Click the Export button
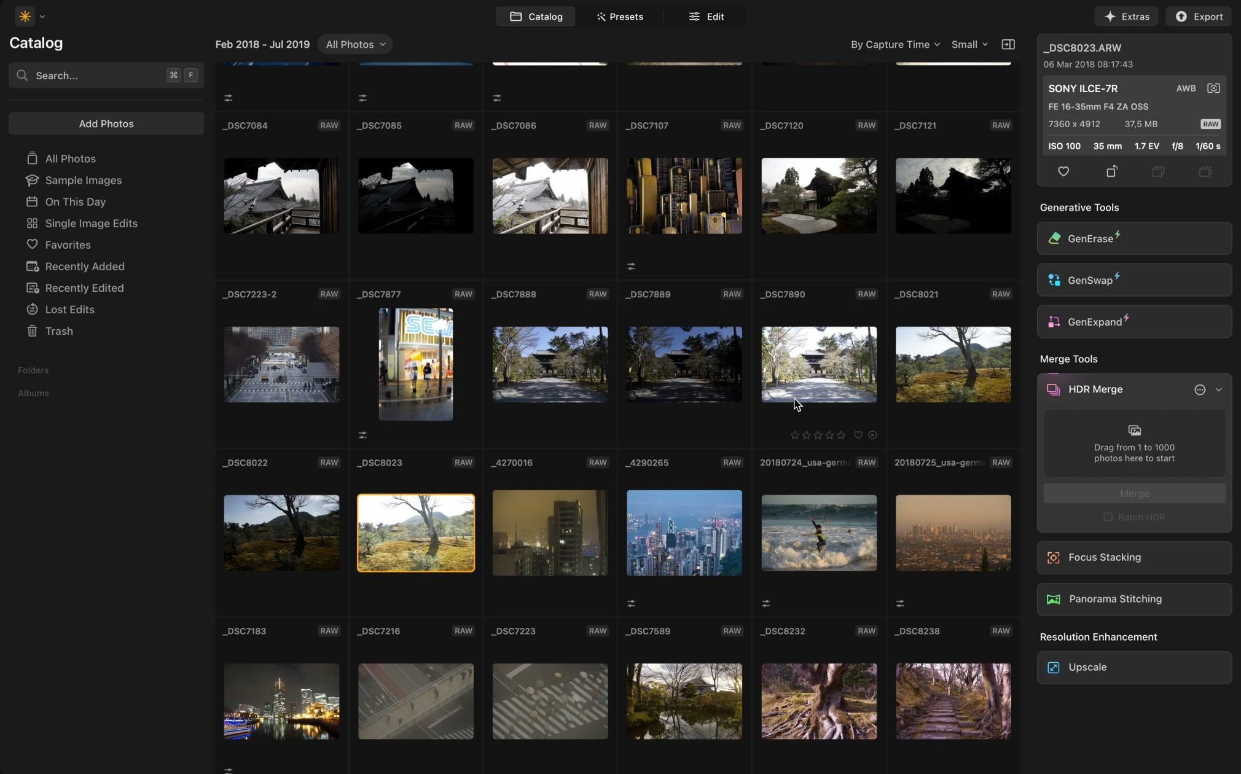The image size is (1241, 774). click(x=1199, y=17)
